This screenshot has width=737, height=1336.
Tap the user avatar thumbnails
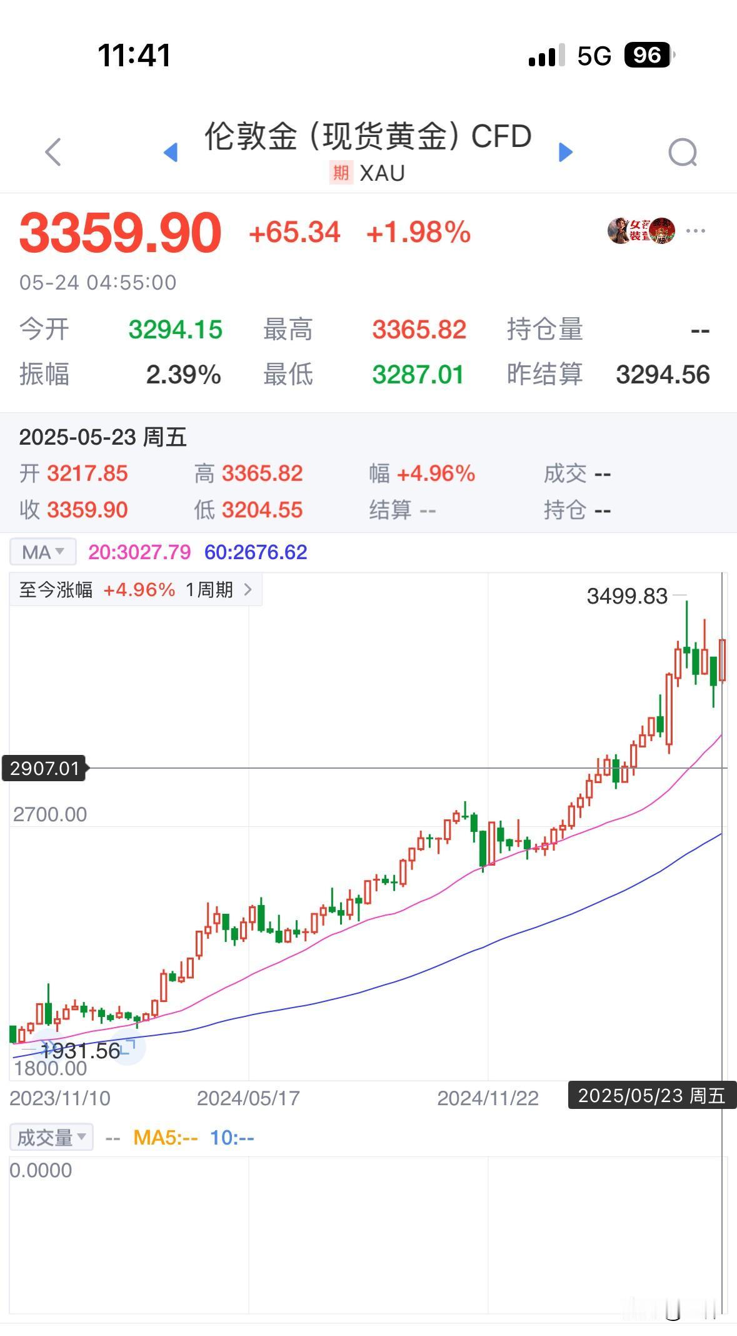click(641, 231)
